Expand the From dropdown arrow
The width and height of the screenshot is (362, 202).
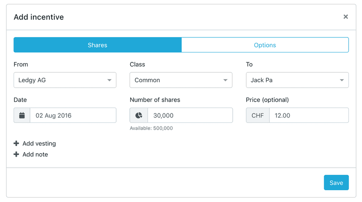click(109, 80)
